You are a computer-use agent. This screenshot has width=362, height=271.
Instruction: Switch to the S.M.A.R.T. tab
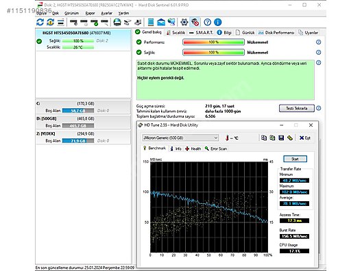(x=201, y=33)
